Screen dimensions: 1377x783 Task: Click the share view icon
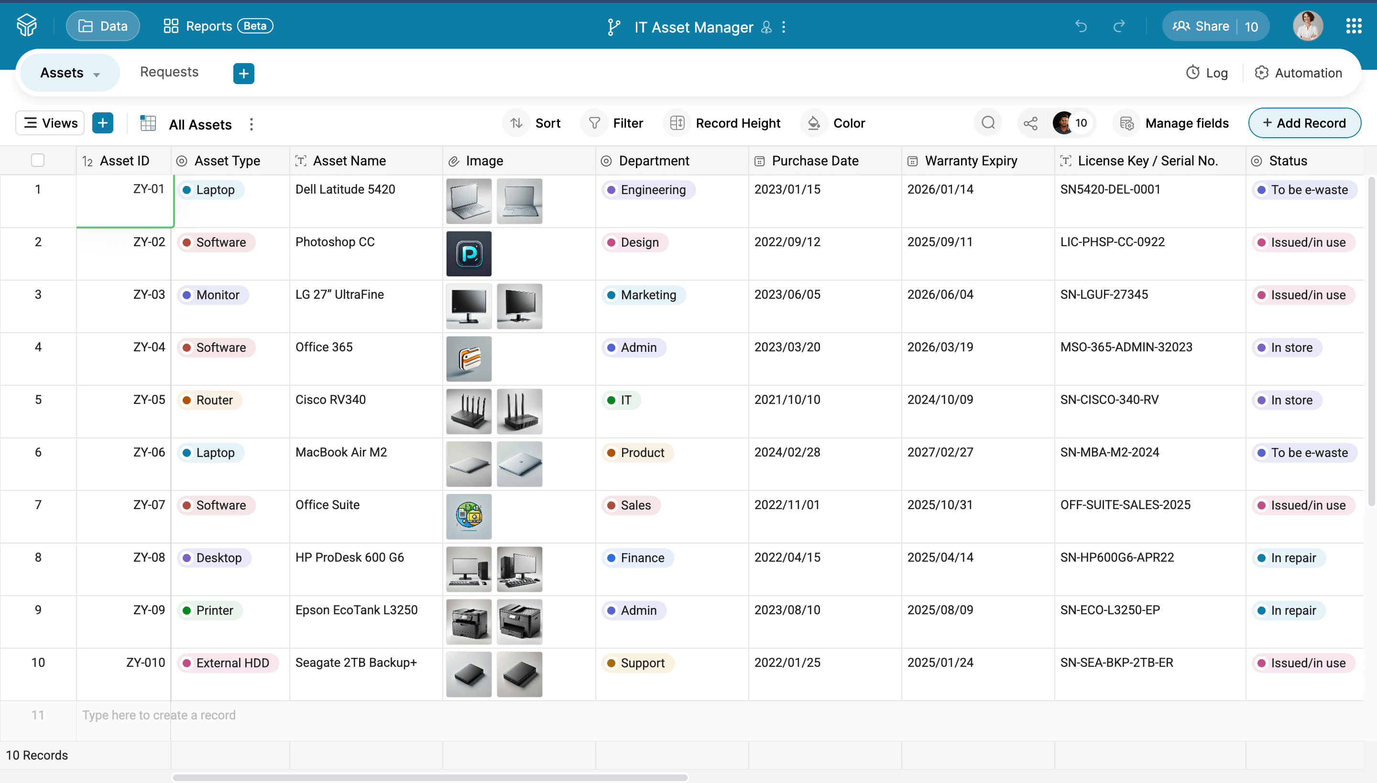[x=1030, y=123]
